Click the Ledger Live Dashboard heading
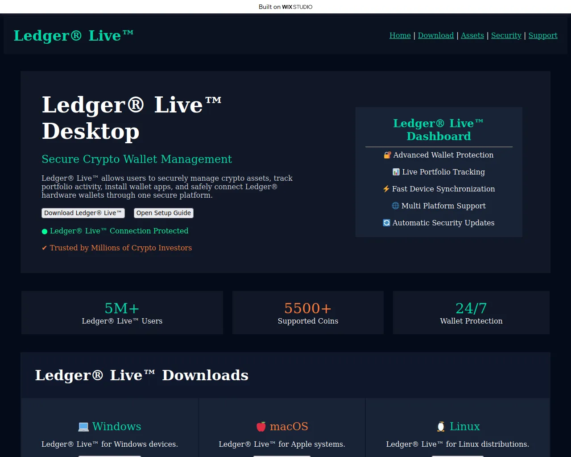The image size is (571, 457). click(x=439, y=130)
